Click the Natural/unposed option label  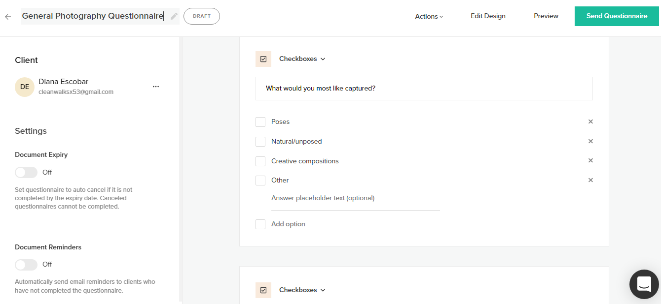click(x=296, y=142)
